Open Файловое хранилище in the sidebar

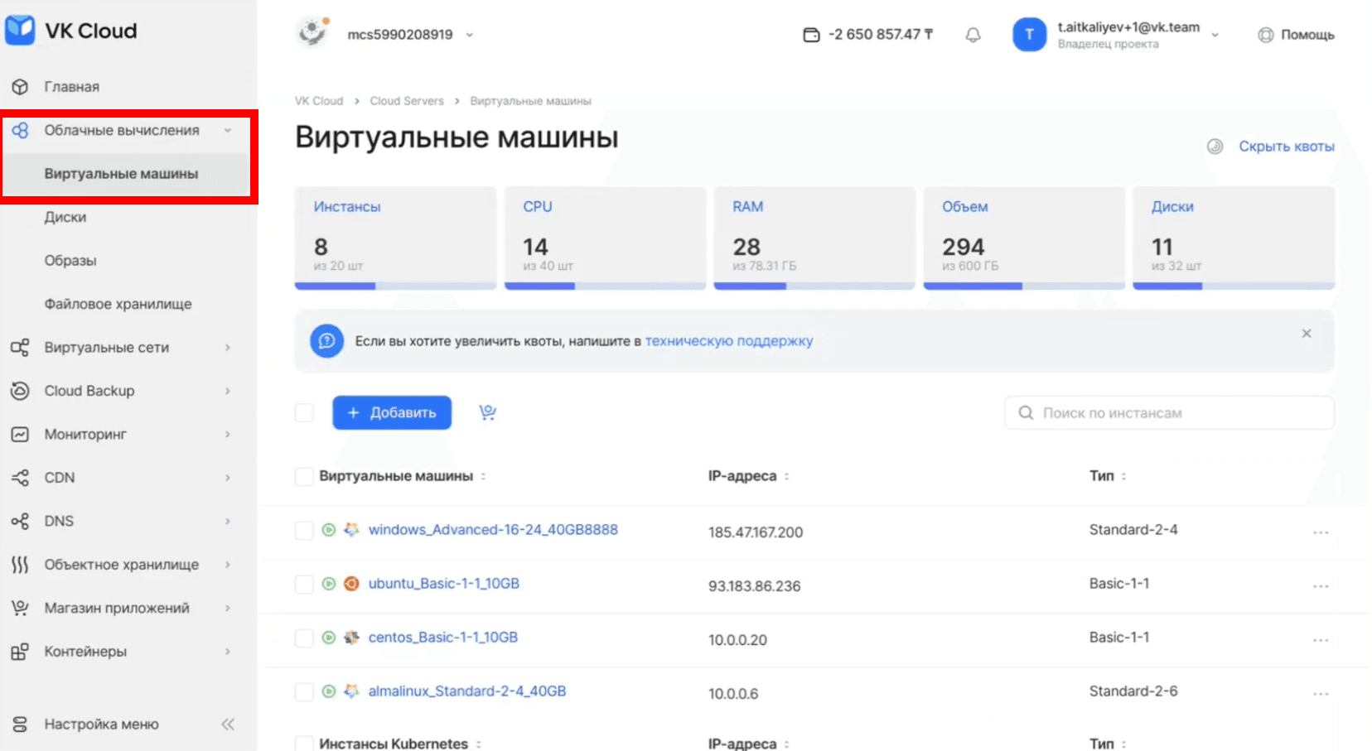pos(118,304)
